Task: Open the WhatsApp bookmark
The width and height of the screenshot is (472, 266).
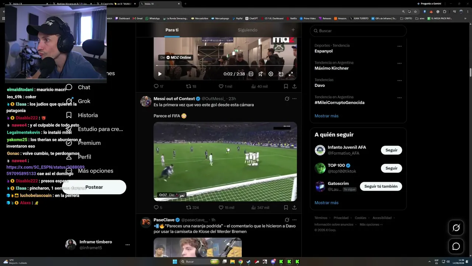Action: pyautogui.click(x=153, y=18)
